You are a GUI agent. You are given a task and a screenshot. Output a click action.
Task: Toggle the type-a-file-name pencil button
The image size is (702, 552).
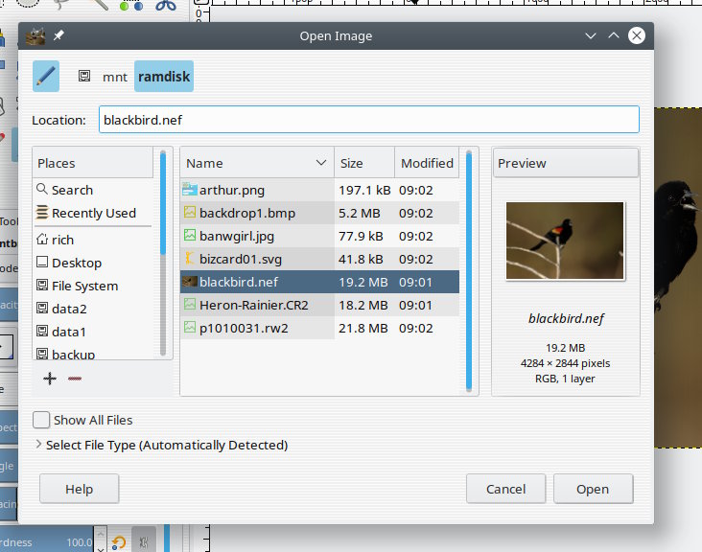tap(46, 76)
